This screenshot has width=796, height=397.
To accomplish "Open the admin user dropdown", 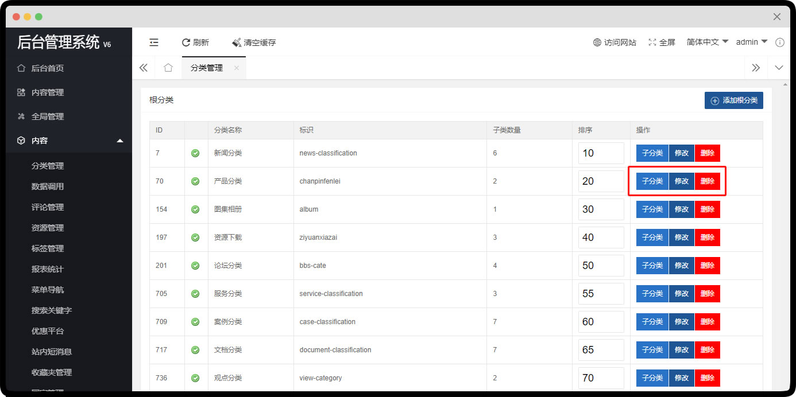I will click(751, 42).
